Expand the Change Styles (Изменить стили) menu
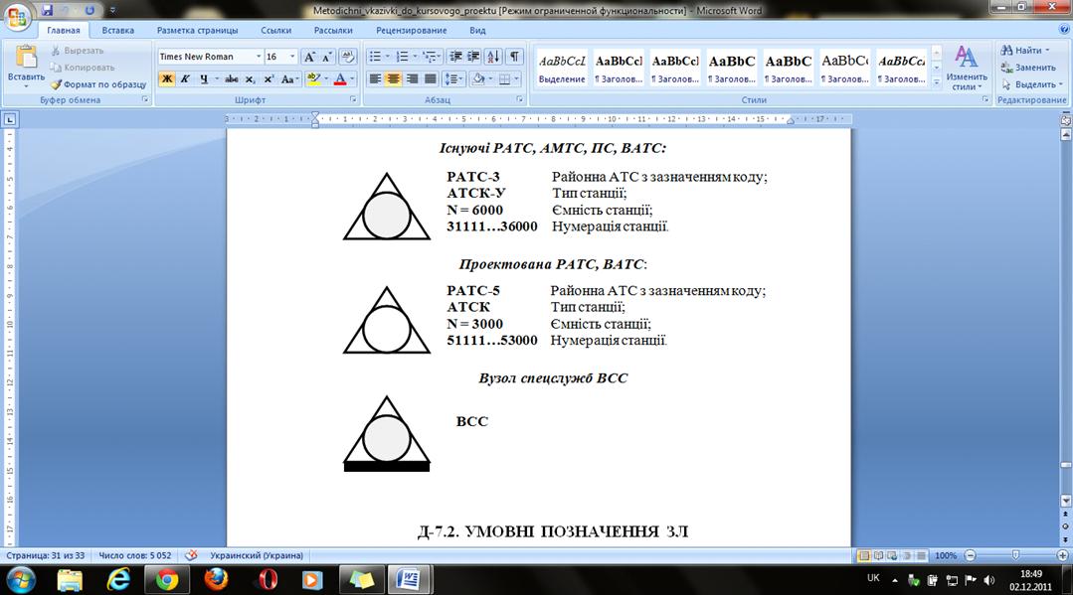 [966, 68]
